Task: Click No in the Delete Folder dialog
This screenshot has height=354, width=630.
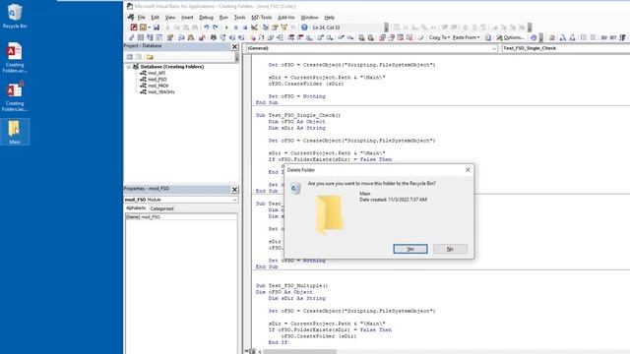Action: coord(450,249)
